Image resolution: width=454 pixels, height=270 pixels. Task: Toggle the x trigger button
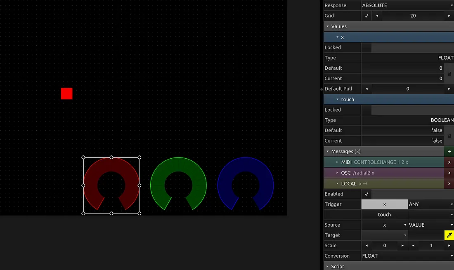385,204
